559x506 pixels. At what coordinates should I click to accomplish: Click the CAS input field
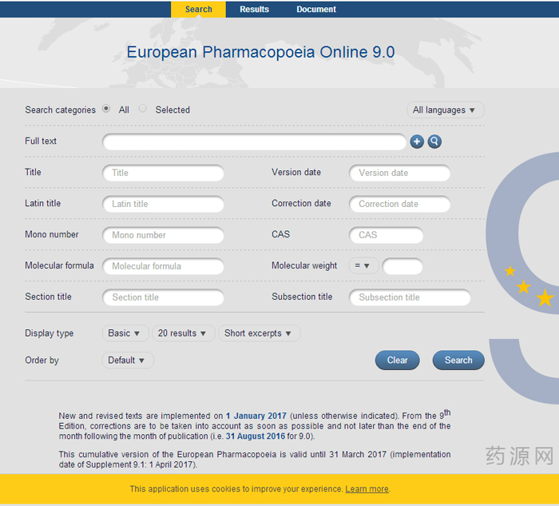pyautogui.click(x=386, y=235)
